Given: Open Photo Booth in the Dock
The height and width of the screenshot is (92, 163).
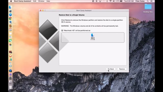Looking at the screenshot, I should [x=10, y=52].
